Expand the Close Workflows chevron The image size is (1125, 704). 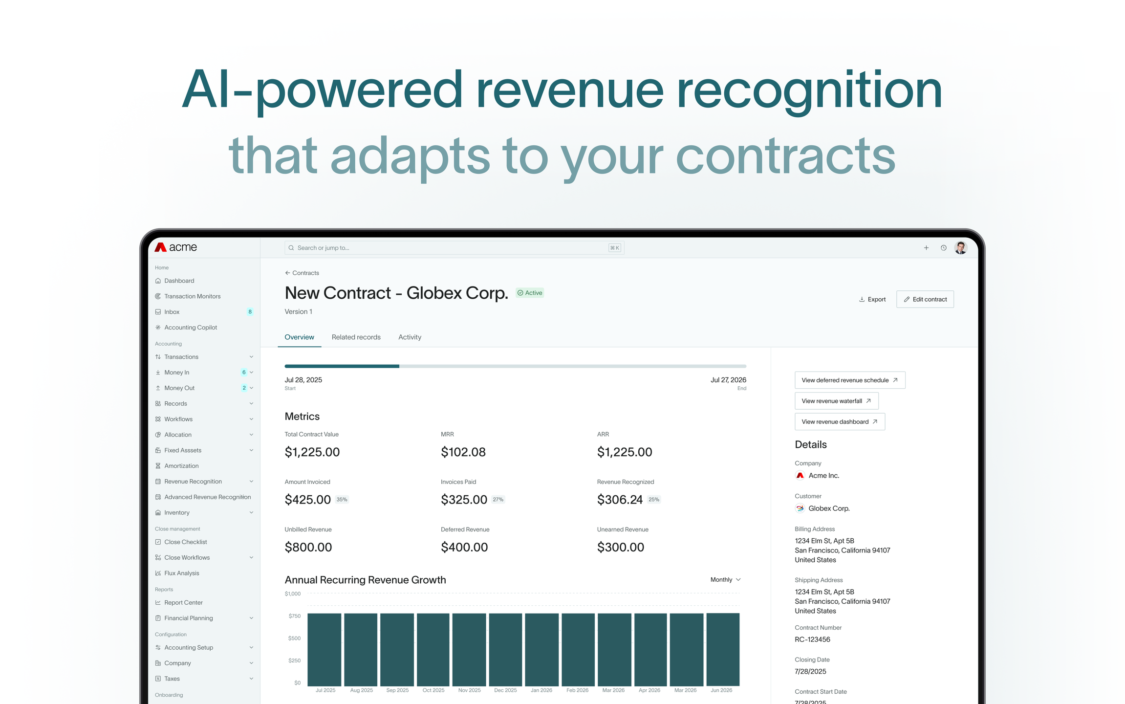(x=251, y=558)
